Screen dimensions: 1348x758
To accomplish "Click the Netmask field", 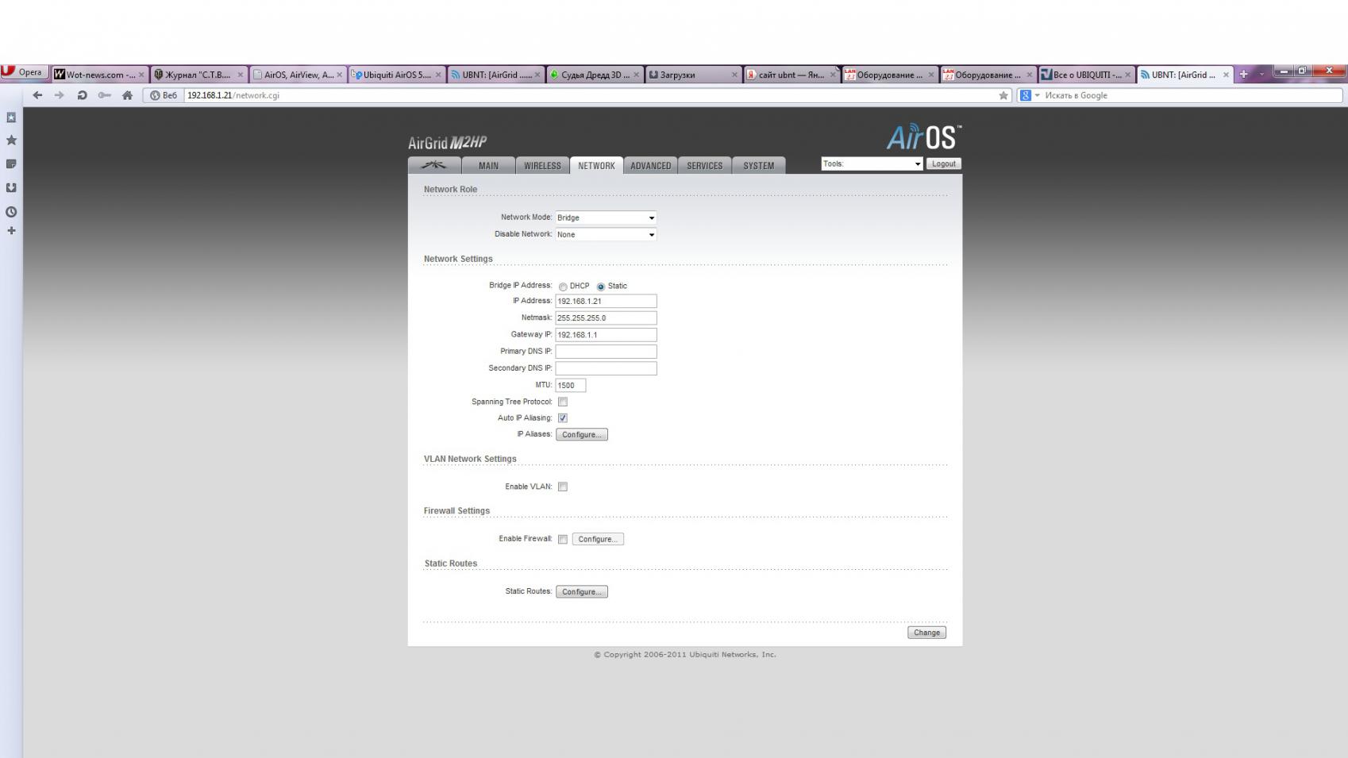I will pyautogui.click(x=606, y=317).
